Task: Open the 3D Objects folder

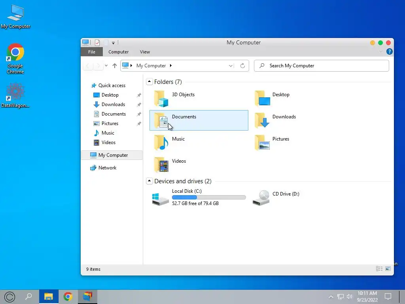Action: 174,99
